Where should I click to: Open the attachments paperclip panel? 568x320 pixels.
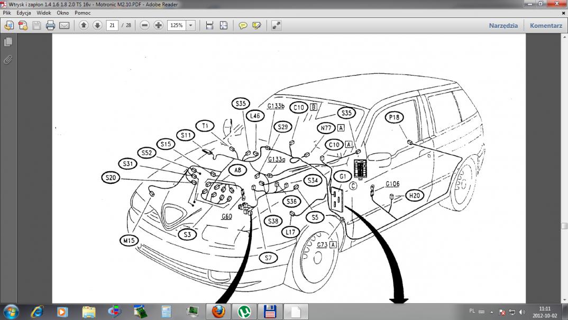[8, 59]
